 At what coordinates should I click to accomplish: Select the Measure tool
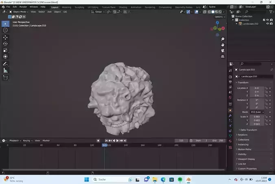tap(5, 70)
